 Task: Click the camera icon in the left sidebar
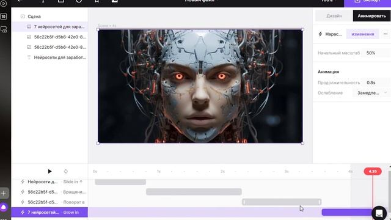point(4,30)
